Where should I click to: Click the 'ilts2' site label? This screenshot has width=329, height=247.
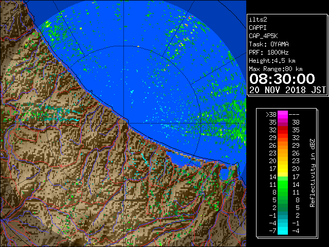(x=258, y=20)
